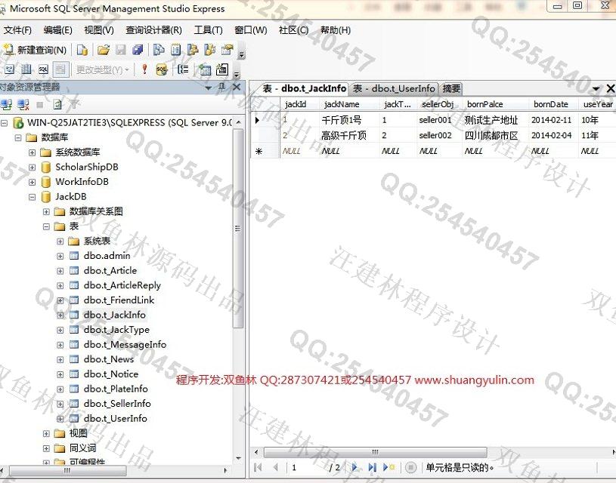Toggle auto-hide pin on Object Explorer

(222, 87)
